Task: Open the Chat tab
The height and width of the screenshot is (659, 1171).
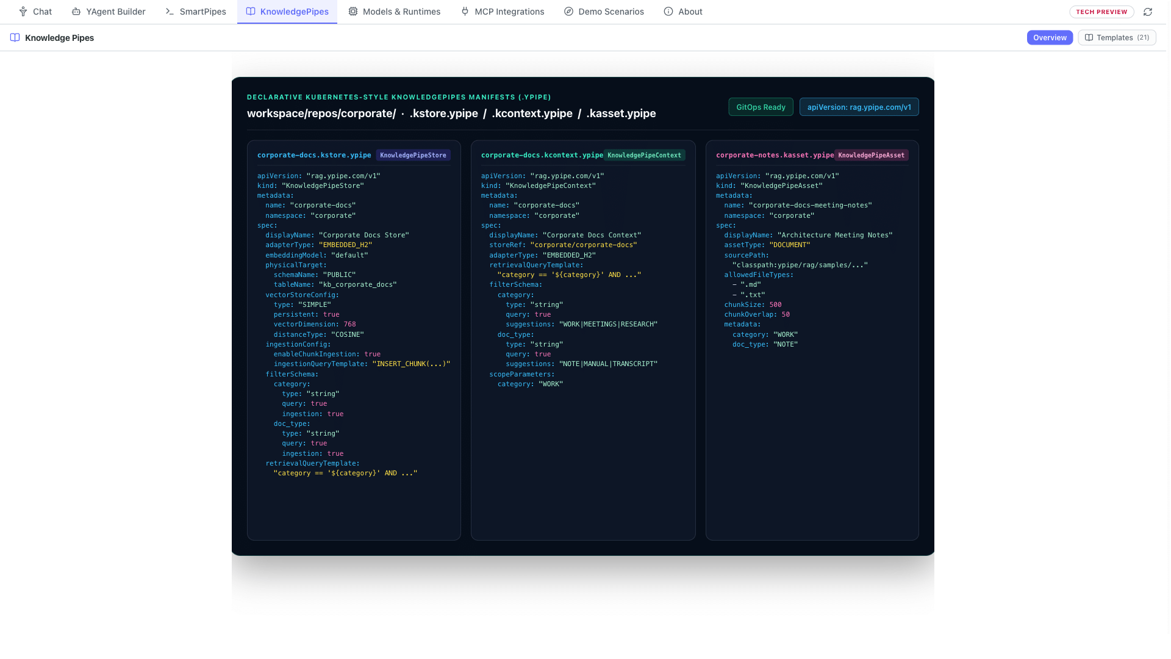Action: (35, 12)
